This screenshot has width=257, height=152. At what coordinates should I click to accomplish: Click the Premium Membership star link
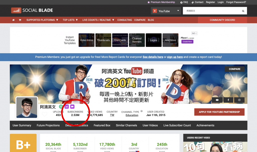click(x=161, y=2)
